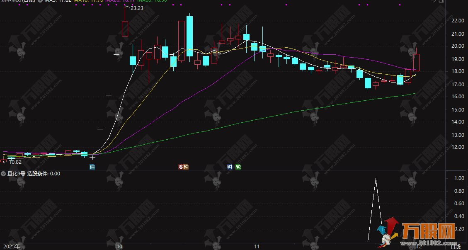The height and width of the screenshot is (250, 468).
Task: Select the latest red candlestick near 19
Action: pyautogui.click(x=416, y=63)
